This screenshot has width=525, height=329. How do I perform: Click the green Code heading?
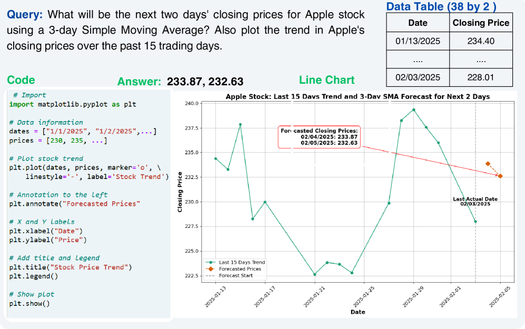tap(21, 80)
